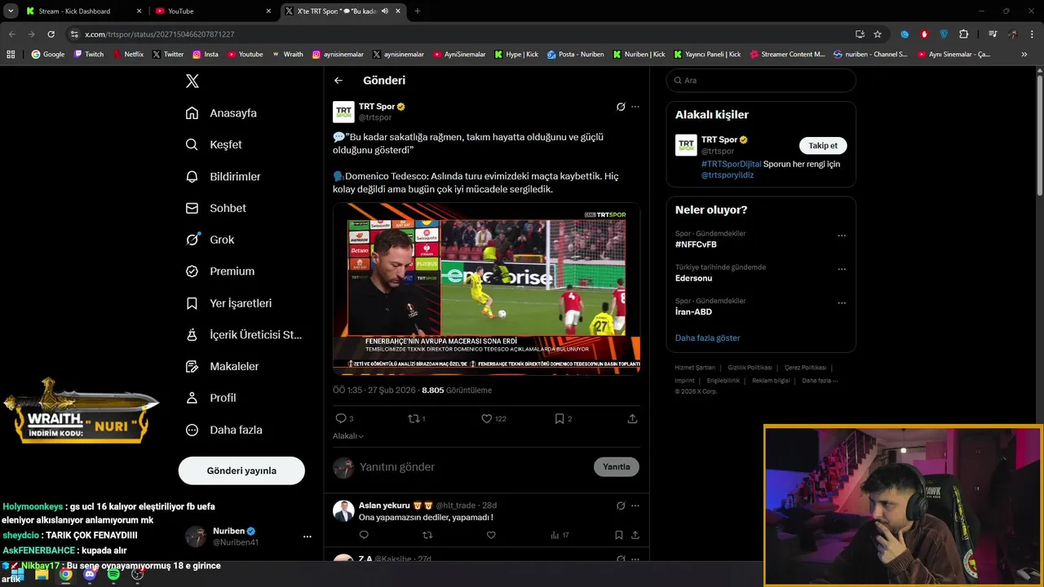Reply to the TRT Spor post icon
Viewport: 1044px width, 587px height.
tap(341, 418)
